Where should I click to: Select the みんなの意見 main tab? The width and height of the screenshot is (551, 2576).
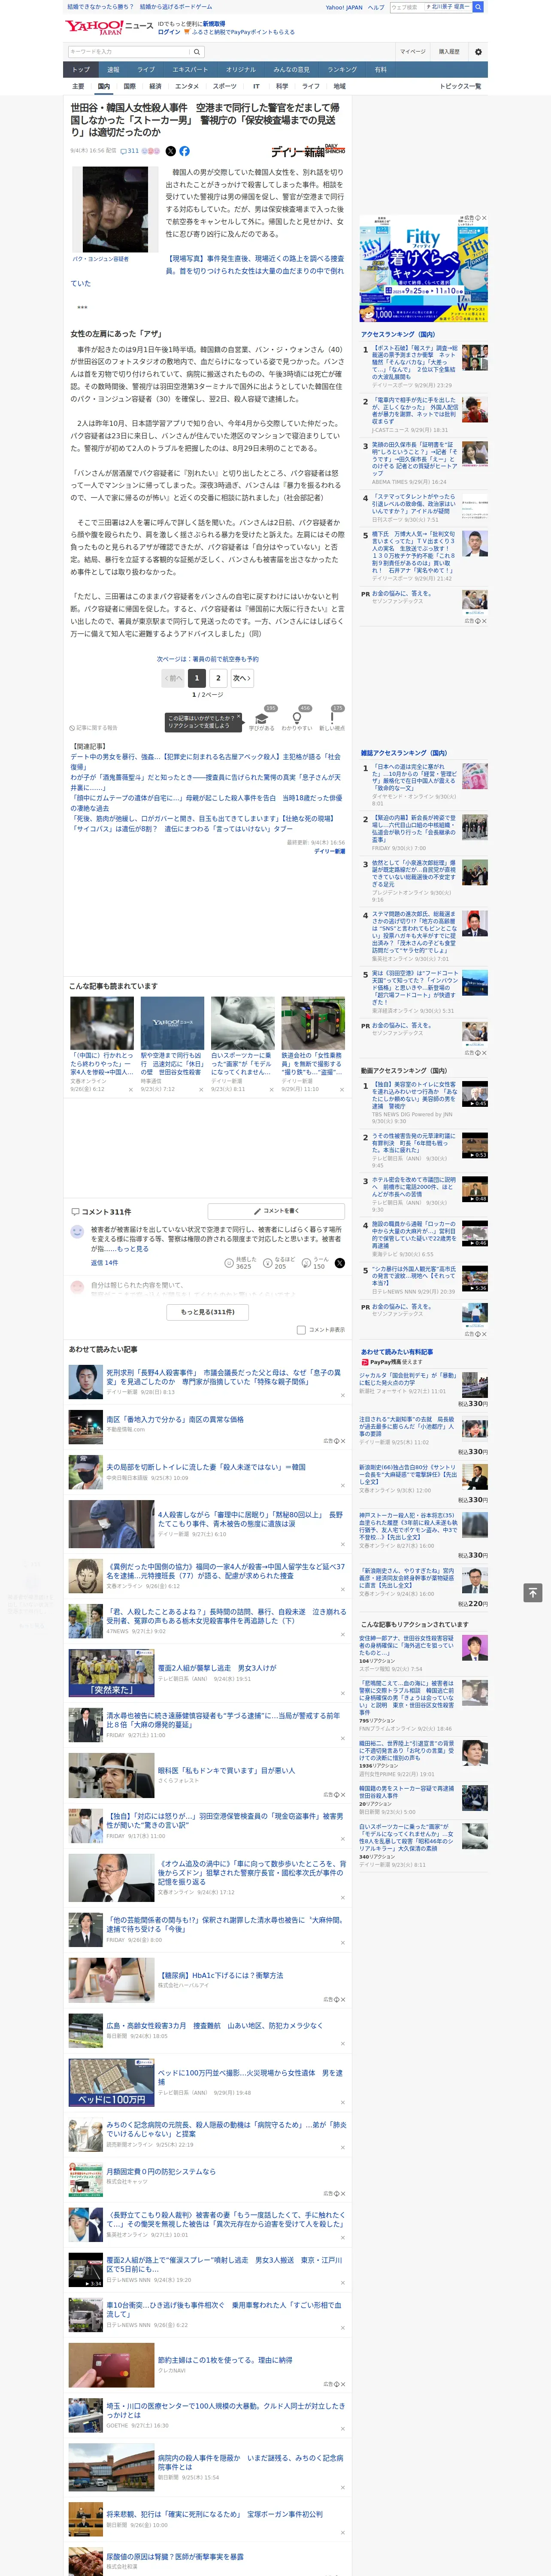point(291,70)
